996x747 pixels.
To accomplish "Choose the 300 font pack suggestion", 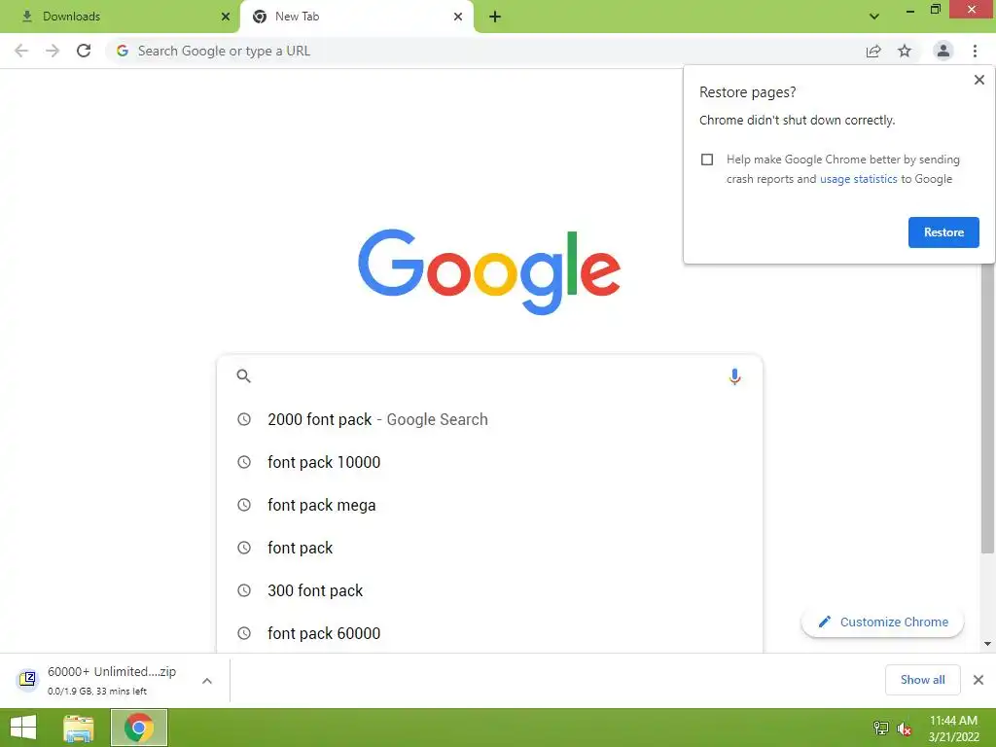I will (489, 590).
